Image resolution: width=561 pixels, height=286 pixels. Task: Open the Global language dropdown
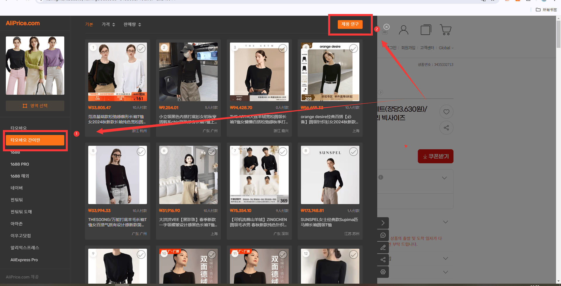point(446,48)
